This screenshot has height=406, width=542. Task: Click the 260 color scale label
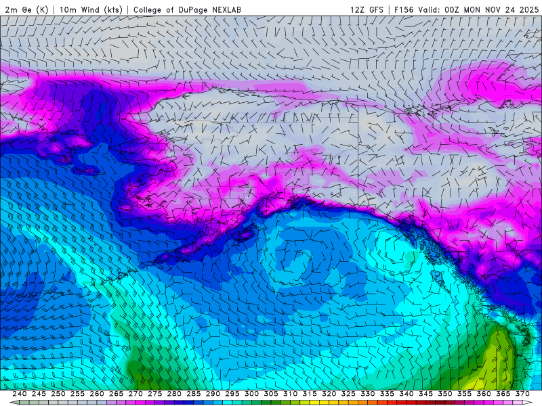point(97,394)
